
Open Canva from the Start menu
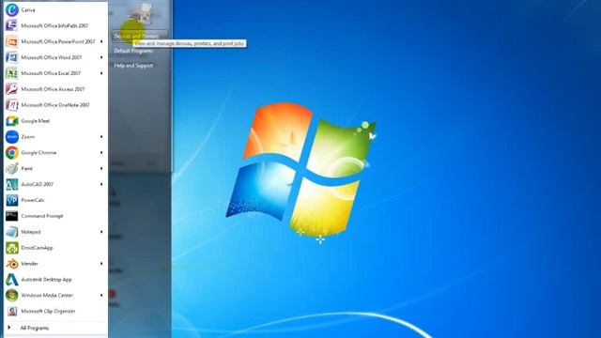[55, 9]
